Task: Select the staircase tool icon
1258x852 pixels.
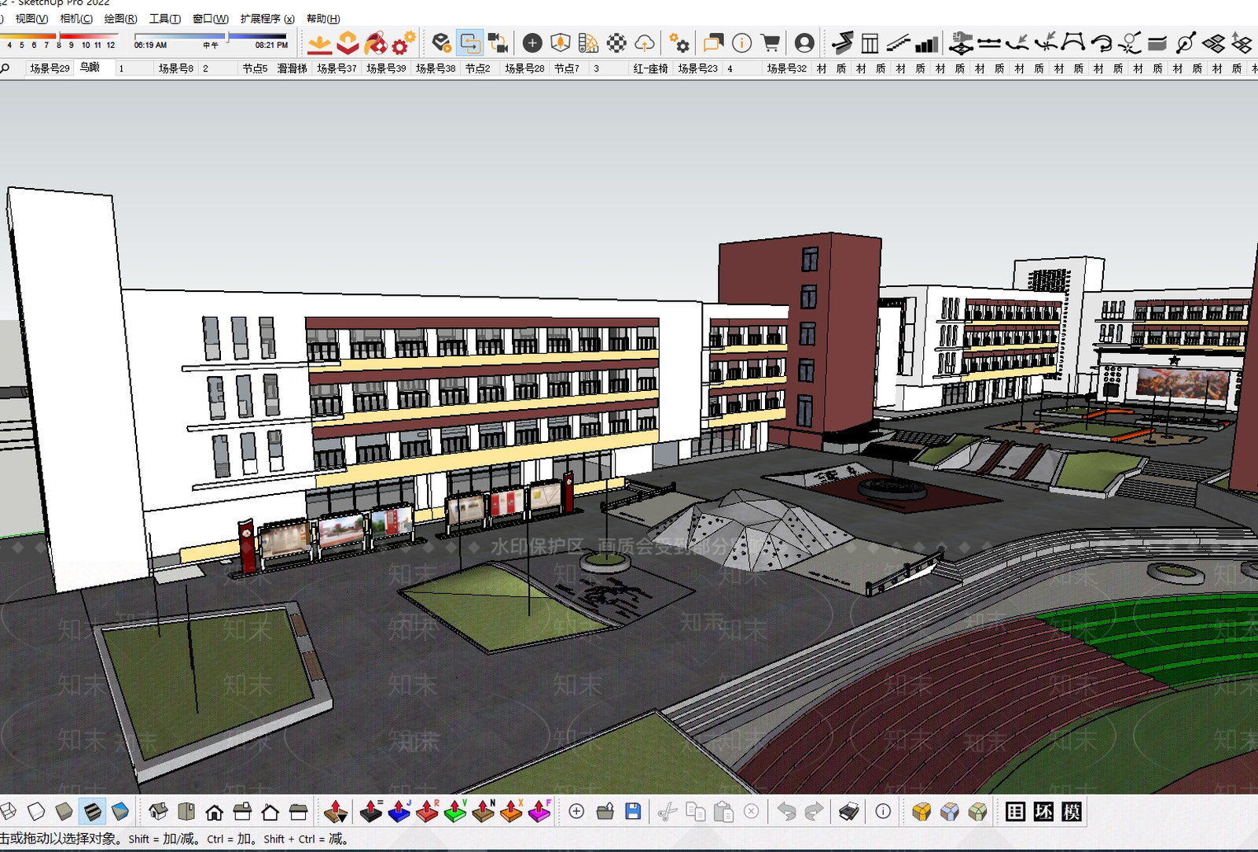Action: pos(898,42)
